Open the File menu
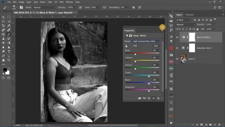The width and height of the screenshot is (225, 127). pos(9,2)
